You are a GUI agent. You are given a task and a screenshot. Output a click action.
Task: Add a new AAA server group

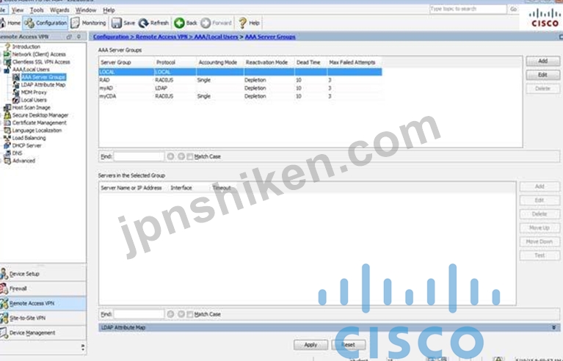coord(542,61)
